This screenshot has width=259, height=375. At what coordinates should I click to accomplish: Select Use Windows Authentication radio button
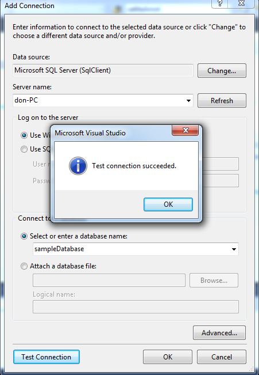click(24, 135)
